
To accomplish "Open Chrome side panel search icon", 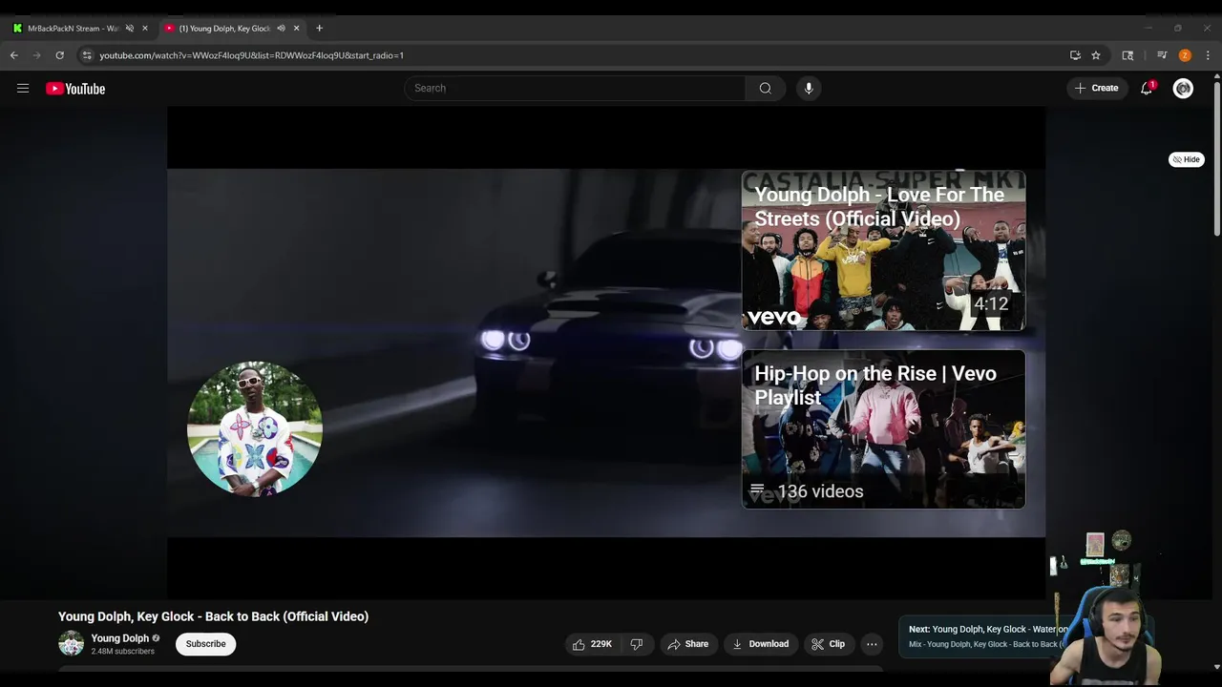I will coord(1127,55).
